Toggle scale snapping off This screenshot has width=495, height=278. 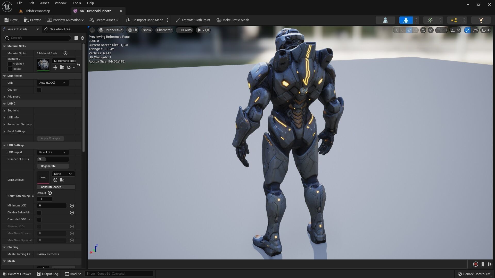(467, 30)
